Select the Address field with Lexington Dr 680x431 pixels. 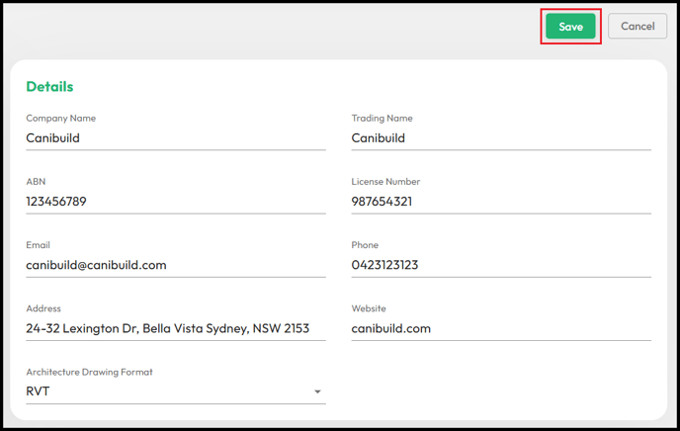[176, 328]
